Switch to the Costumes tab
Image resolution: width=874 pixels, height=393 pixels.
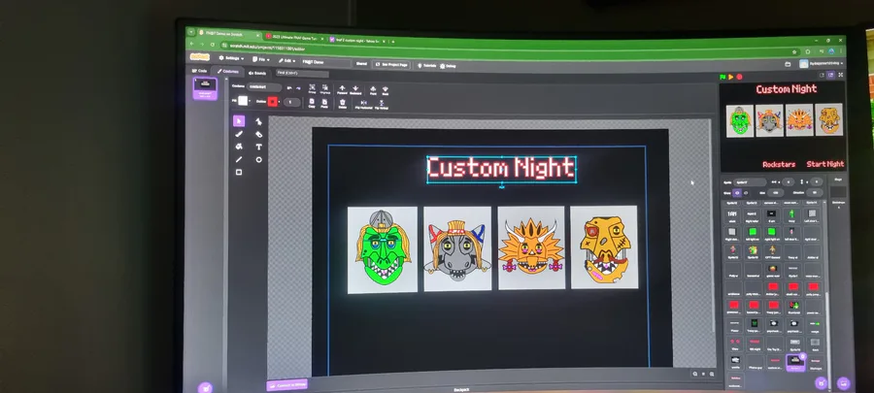coord(228,71)
